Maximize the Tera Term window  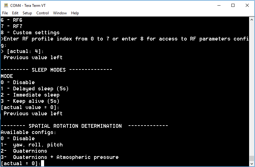tap(233, 5)
